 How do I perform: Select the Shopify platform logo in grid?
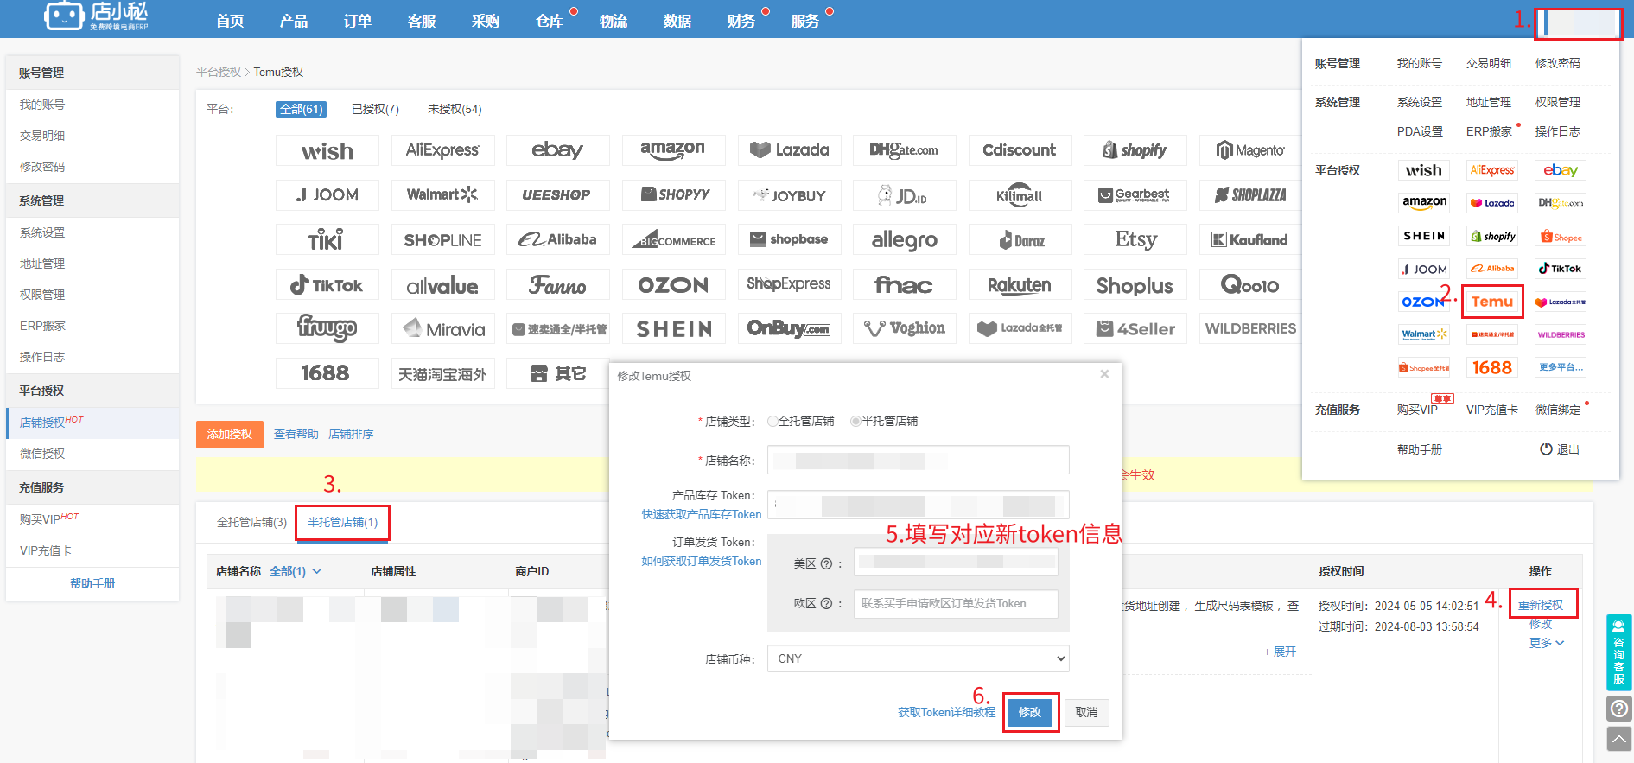pyautogui.click(x=1135, y=150)
